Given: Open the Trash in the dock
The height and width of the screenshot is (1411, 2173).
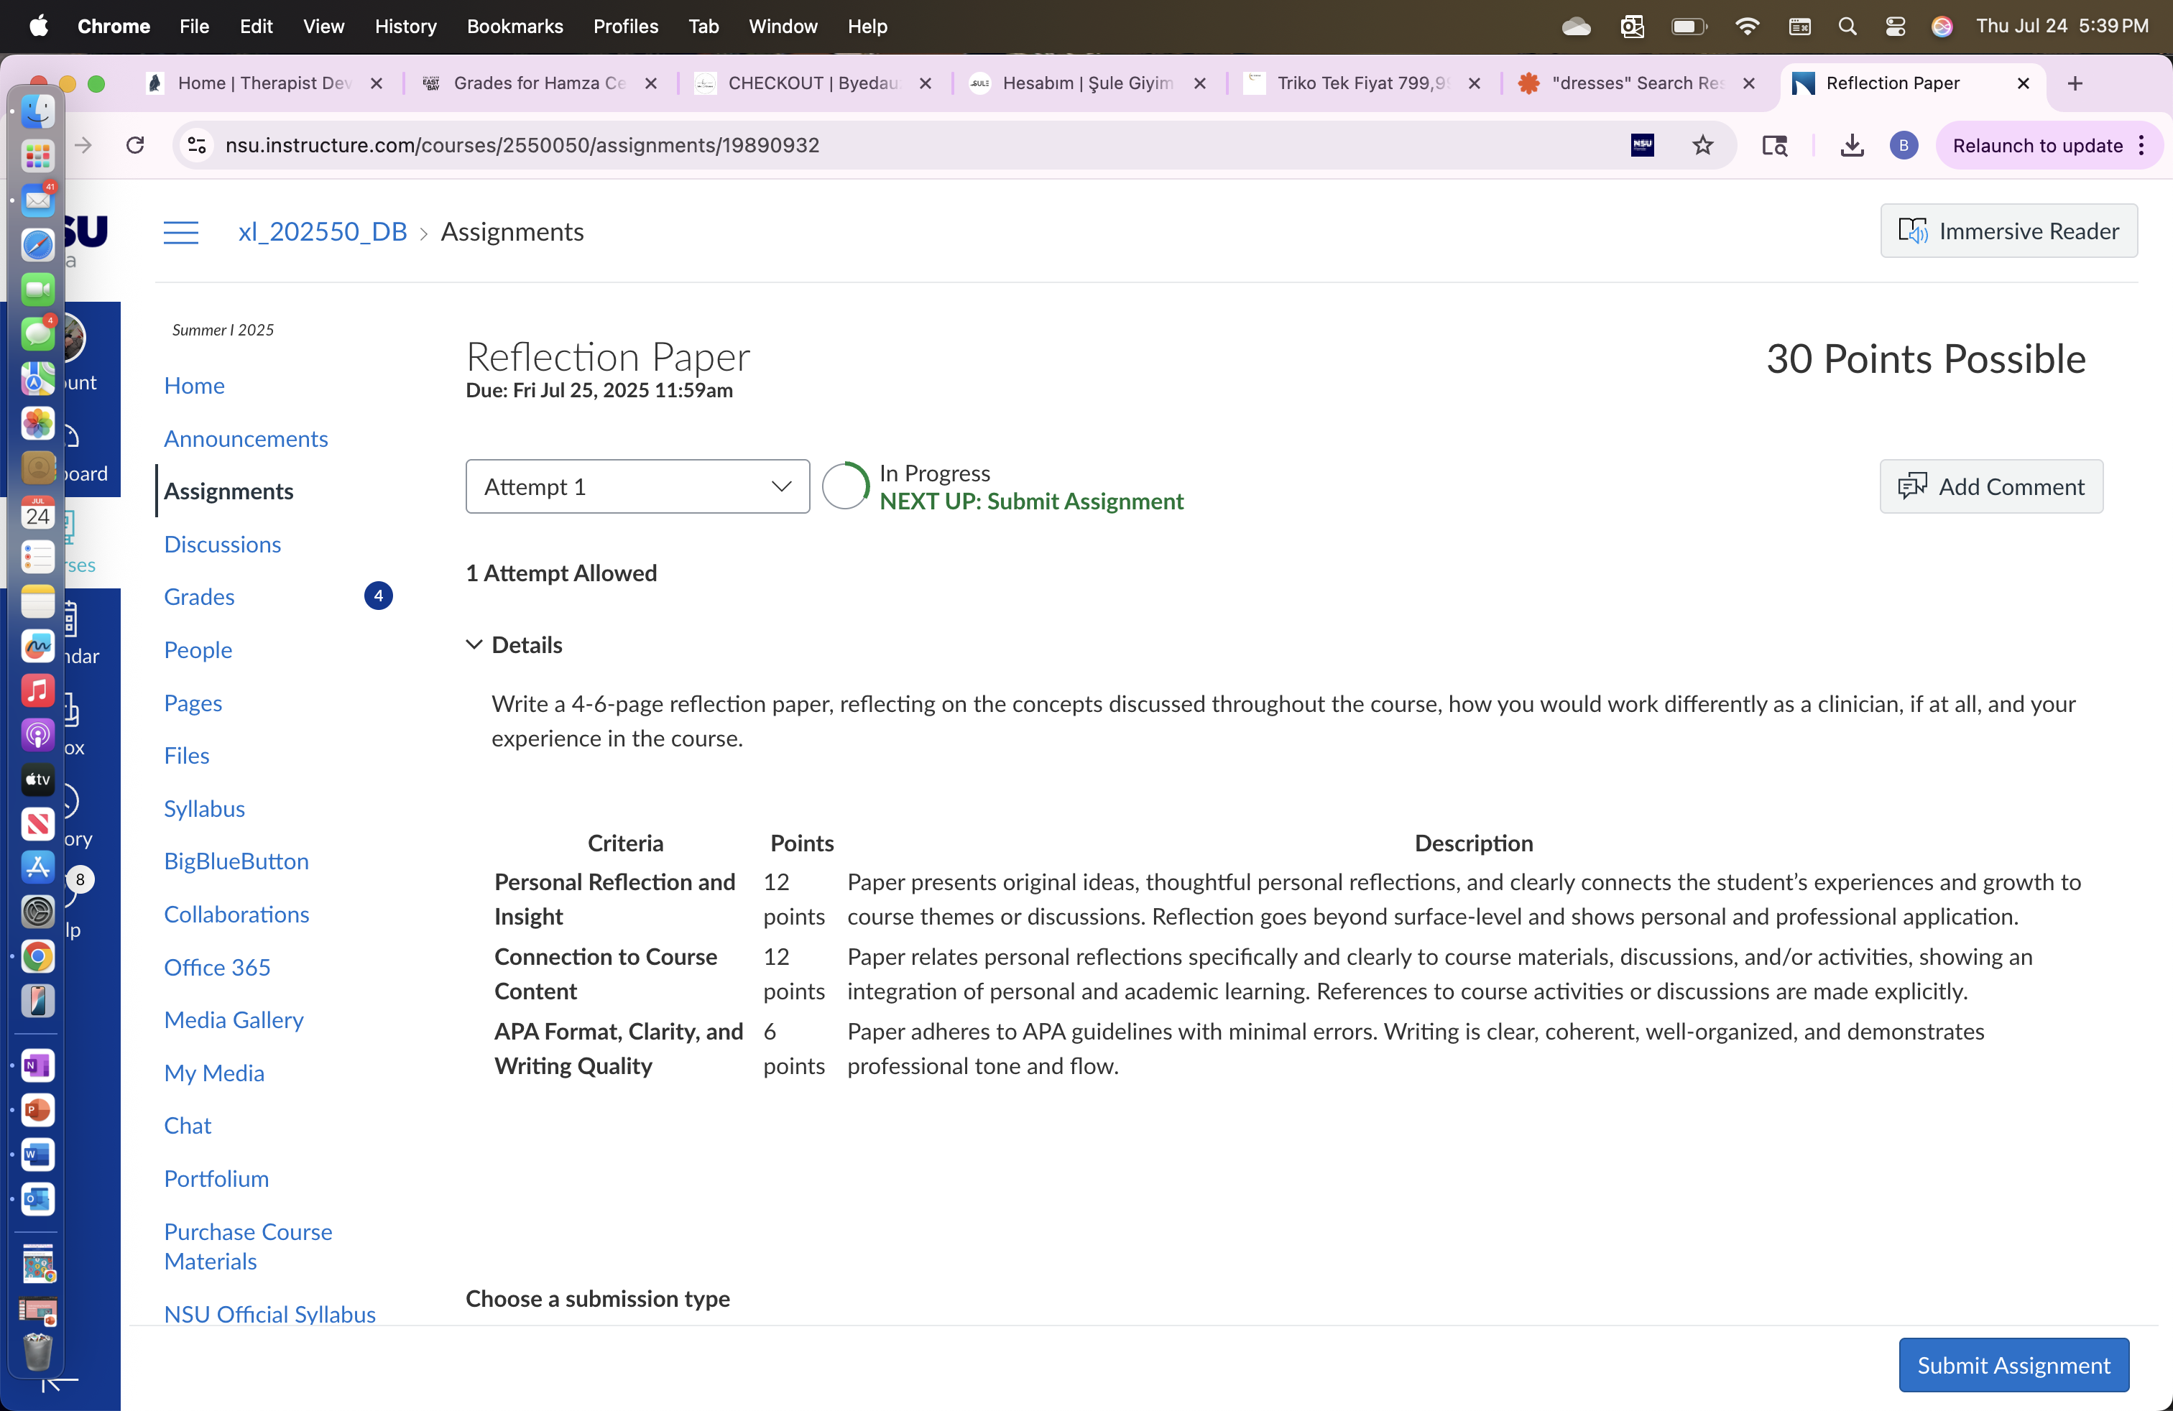Looking at the screenshot, I should pyautogui.click(x=37, y=1353).
